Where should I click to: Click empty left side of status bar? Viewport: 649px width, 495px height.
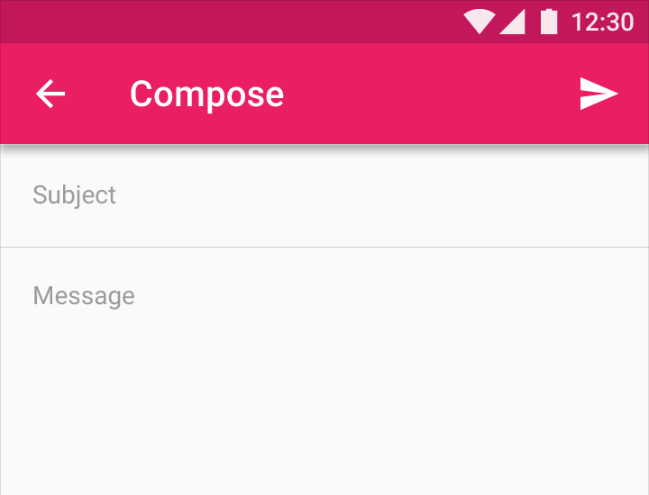tap(180, 22)
